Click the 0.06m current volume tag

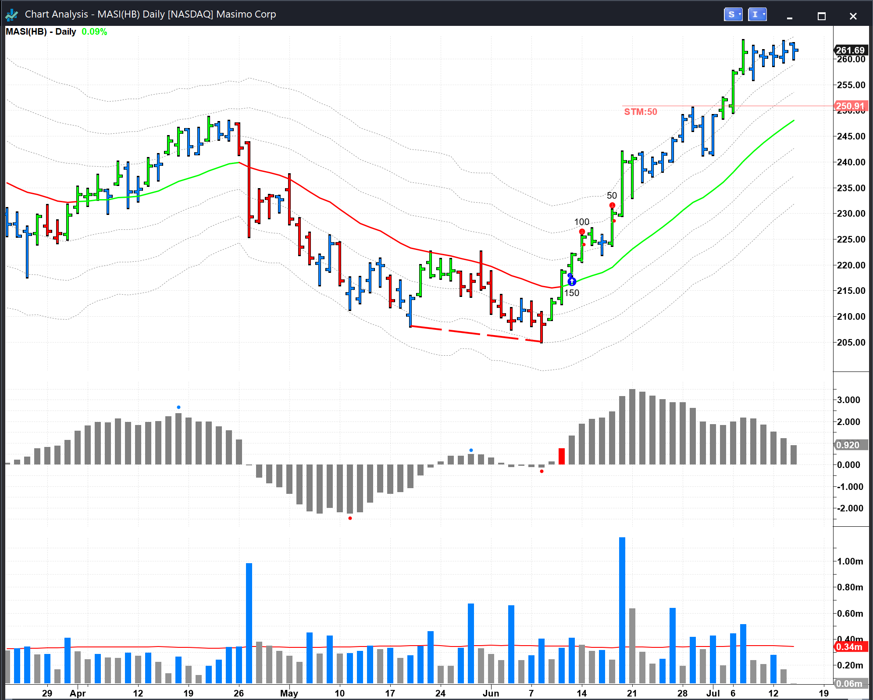tap(850, 683)
